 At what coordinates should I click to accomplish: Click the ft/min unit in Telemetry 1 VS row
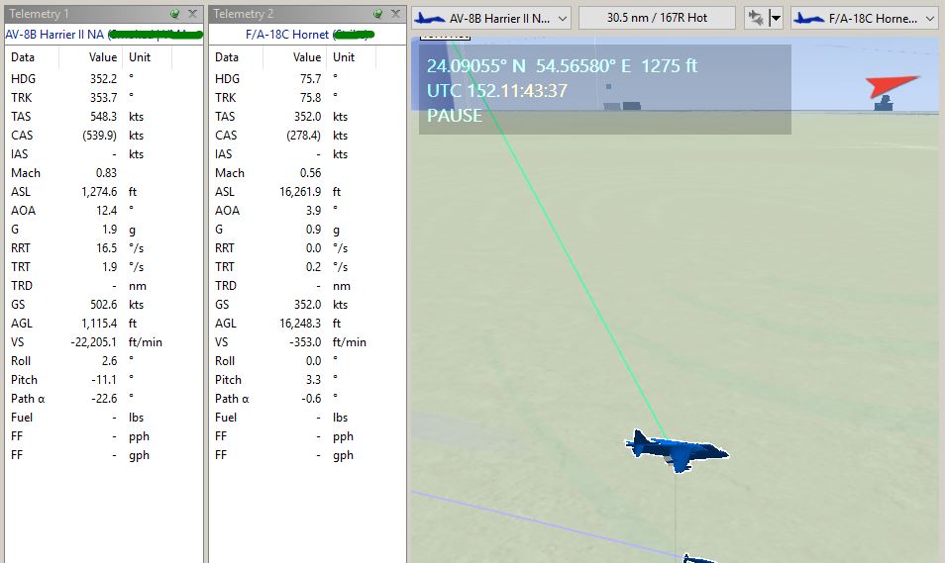[x=146, y=342]
